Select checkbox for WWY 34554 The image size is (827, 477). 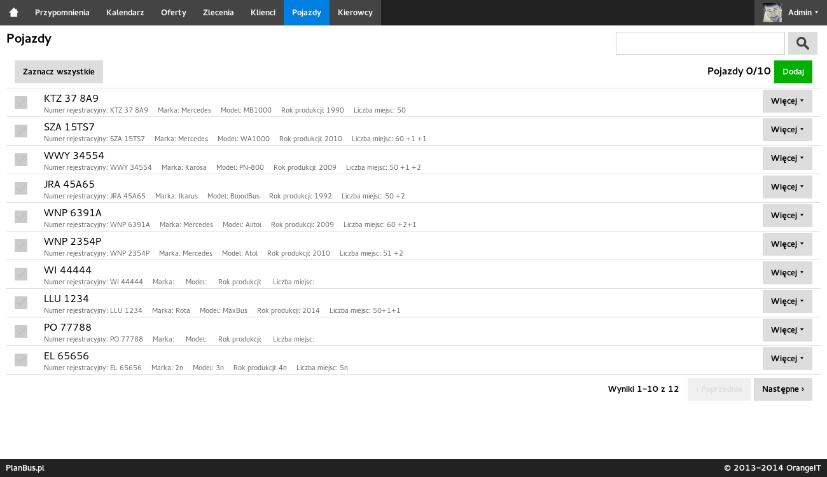pos(21,160)
